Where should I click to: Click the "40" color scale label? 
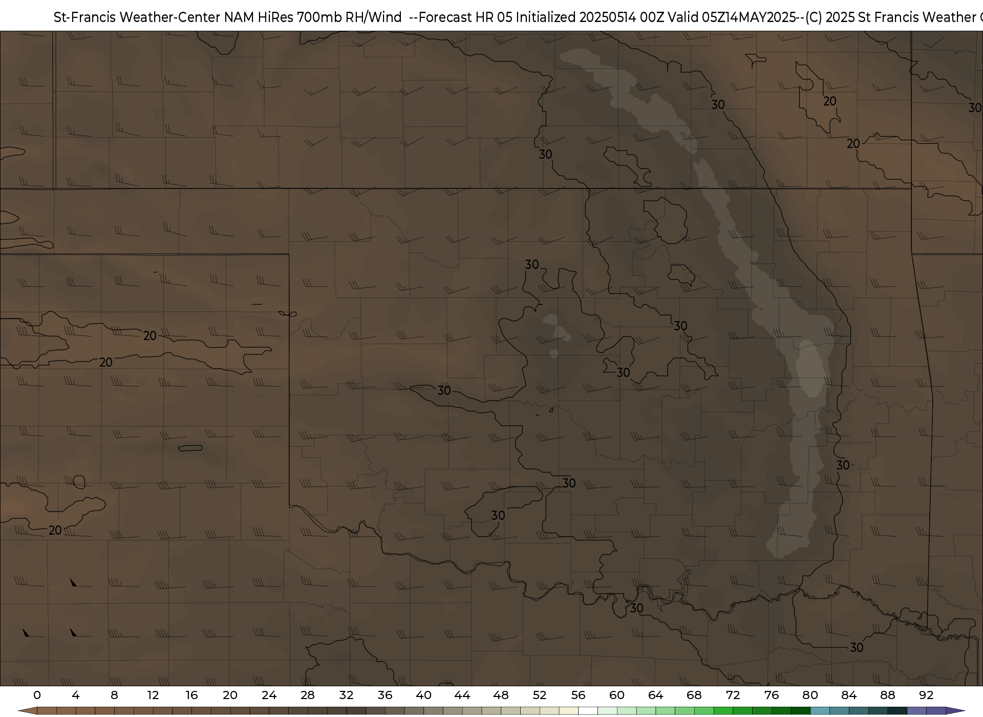(x=423, y=695)
